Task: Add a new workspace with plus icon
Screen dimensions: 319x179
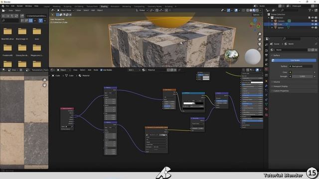Action: (x=176, y=6)
